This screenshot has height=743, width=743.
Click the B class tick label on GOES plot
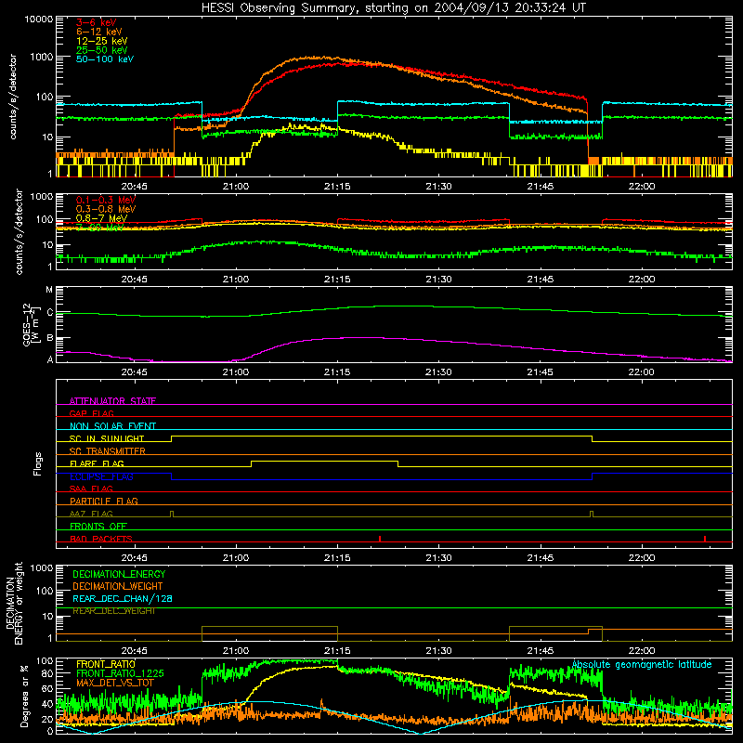[x=50, y=338]
